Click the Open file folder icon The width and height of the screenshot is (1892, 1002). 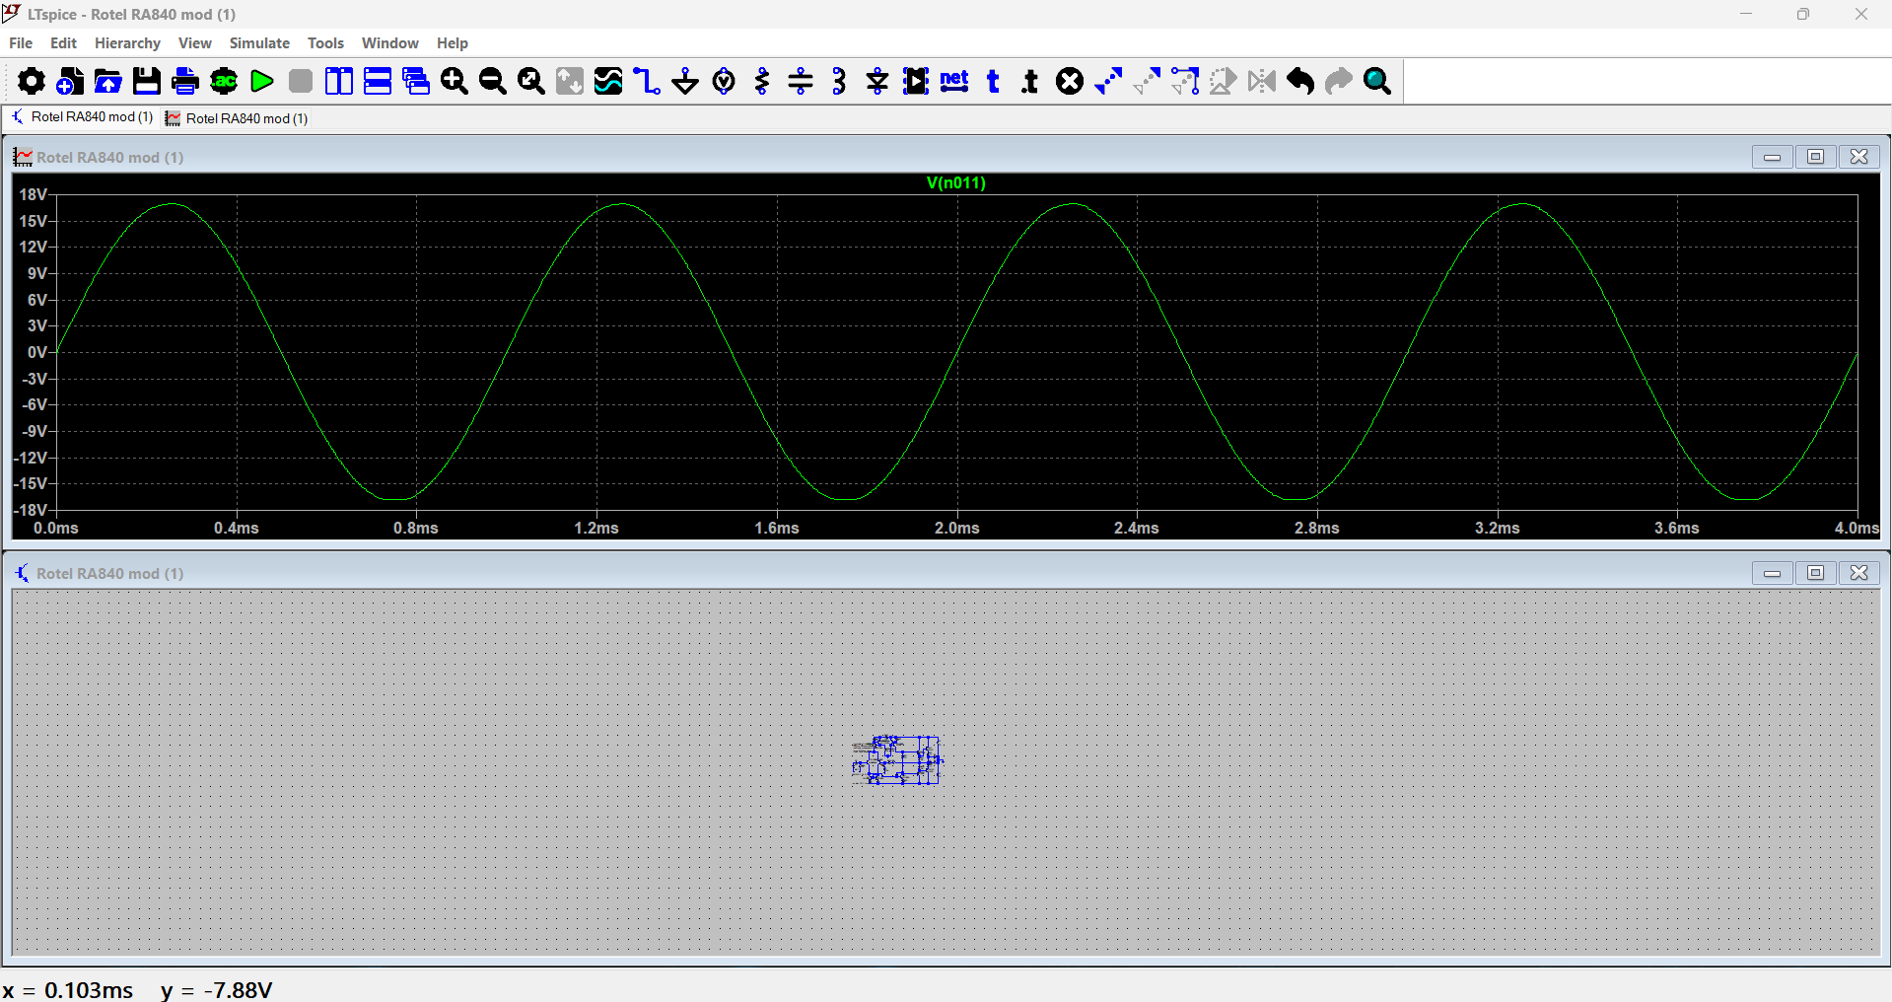tap(108, 81)
